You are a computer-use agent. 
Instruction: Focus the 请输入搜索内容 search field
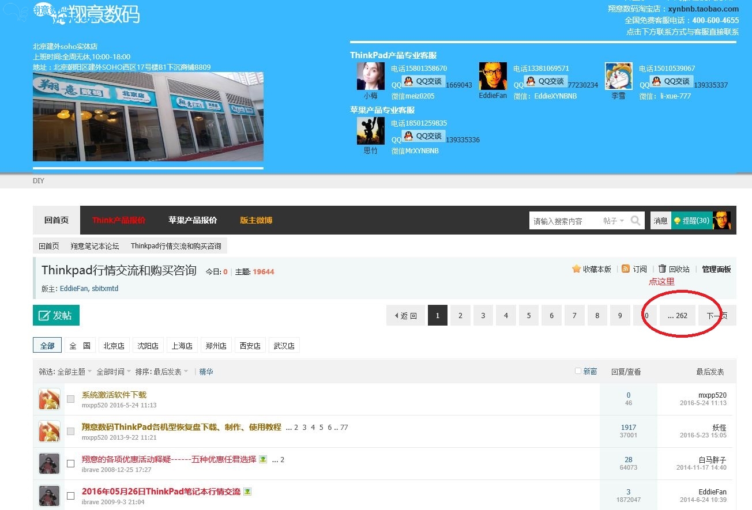565,221
